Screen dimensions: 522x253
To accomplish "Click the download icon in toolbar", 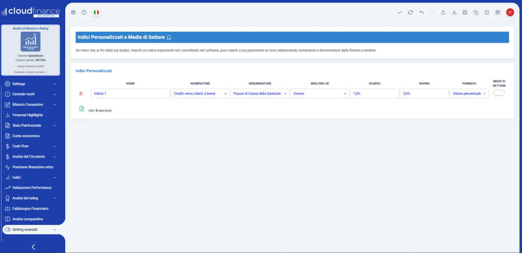I will pos(454,12).
